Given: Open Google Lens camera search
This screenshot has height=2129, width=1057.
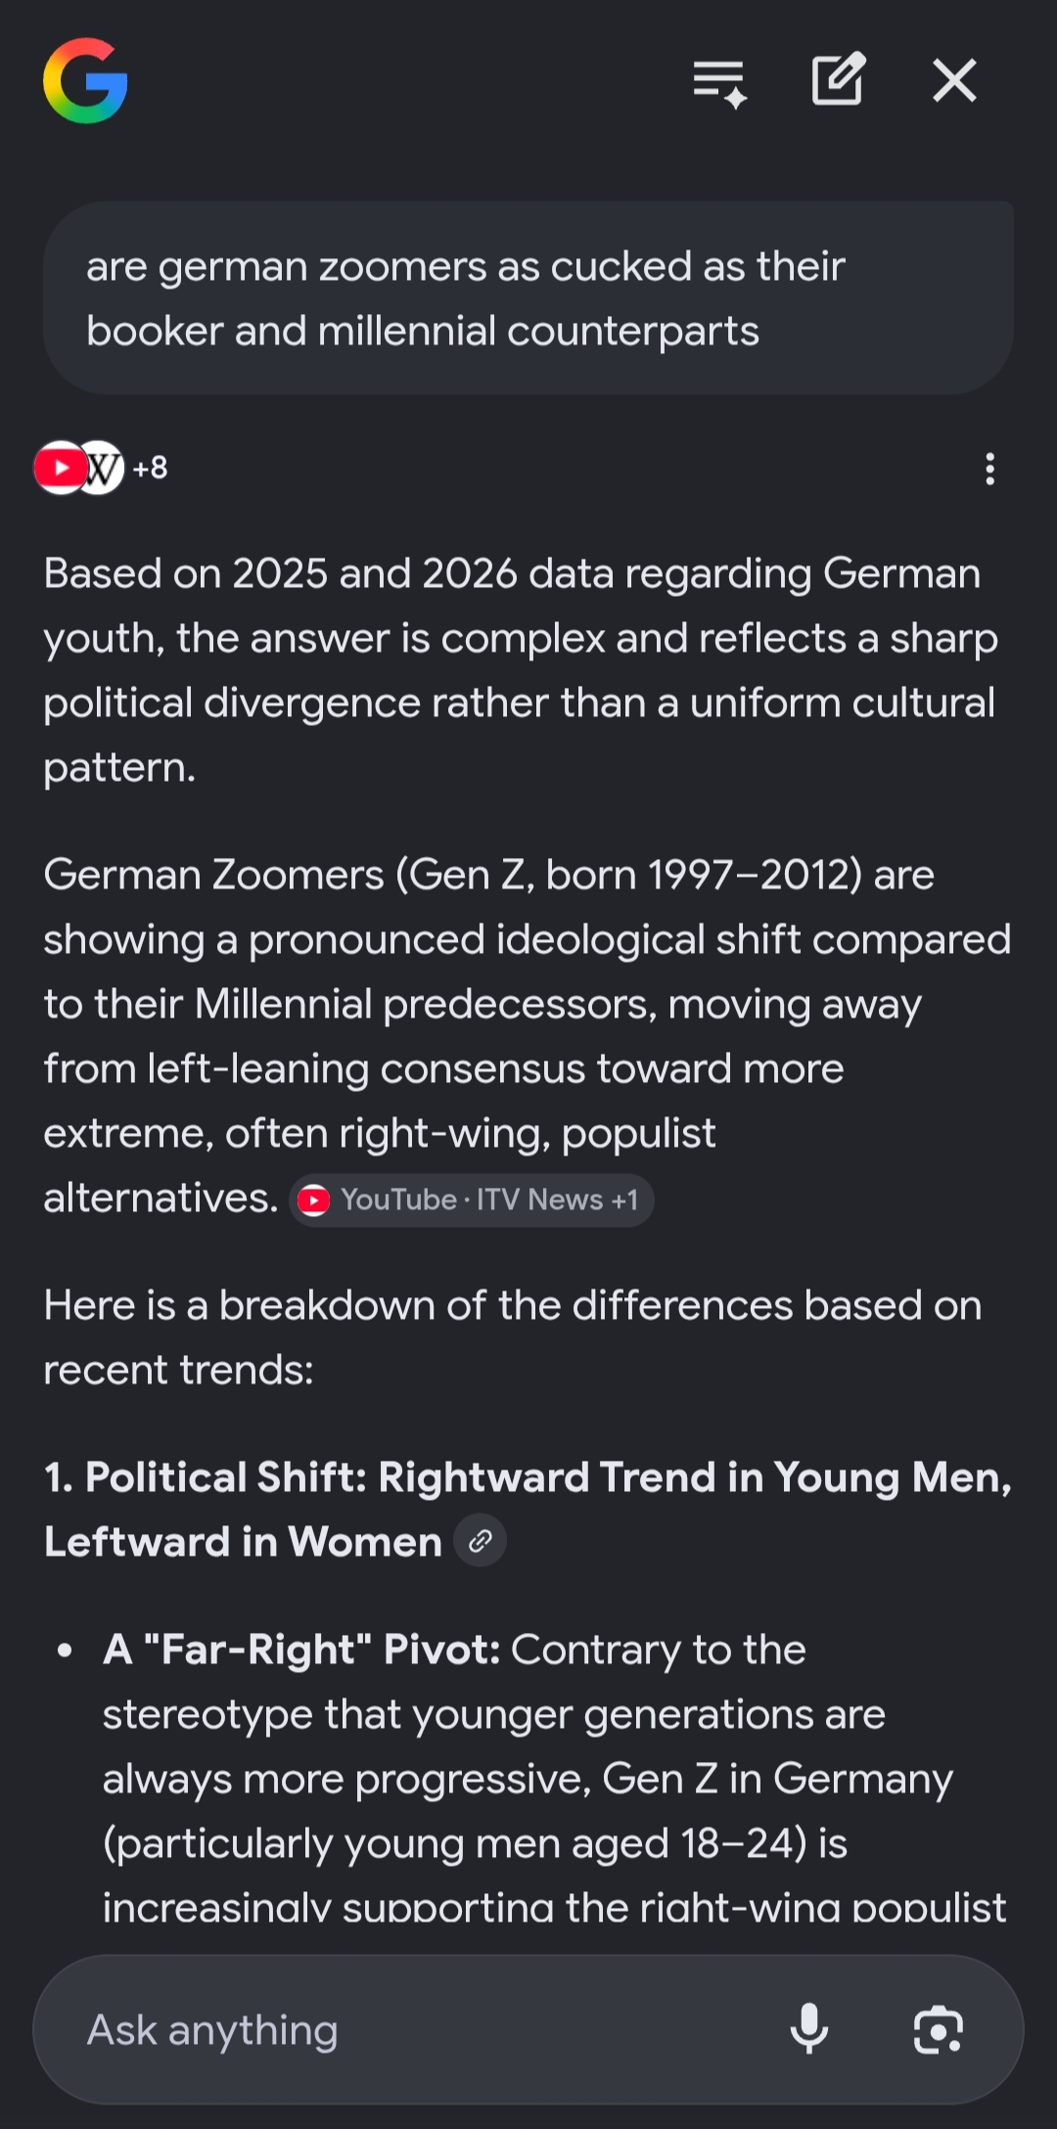Looking at the screenshot, I should click(x=938, y=2030).
